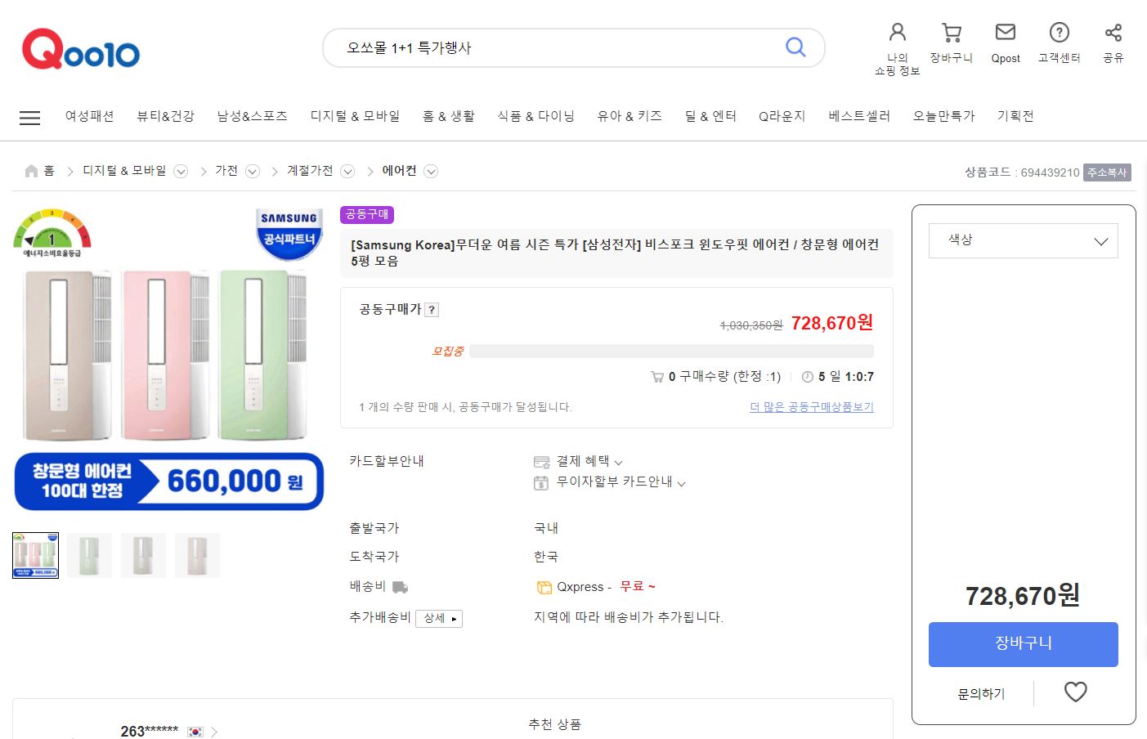Open Qpost mail icon
Viewport: 1147px width, 739px height.
coord(1006,32)
